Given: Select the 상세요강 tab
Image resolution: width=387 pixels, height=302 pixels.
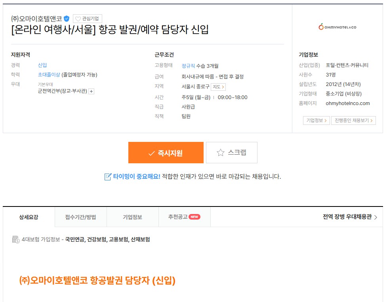Looking at the screenshot, I should click(x=29, y=217).
